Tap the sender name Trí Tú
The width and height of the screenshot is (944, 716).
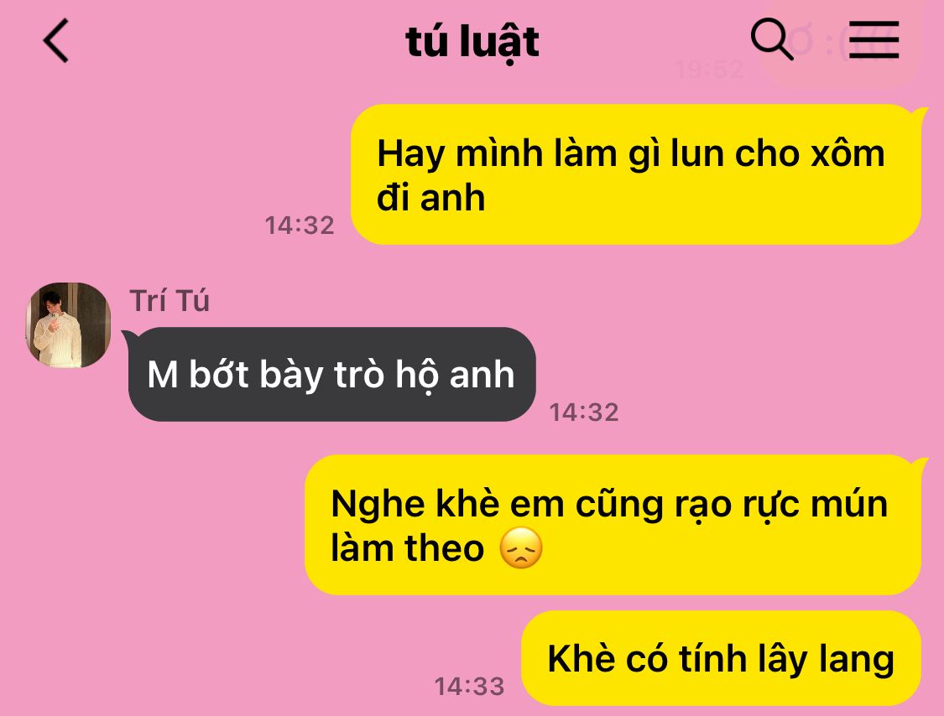point(170,300)
